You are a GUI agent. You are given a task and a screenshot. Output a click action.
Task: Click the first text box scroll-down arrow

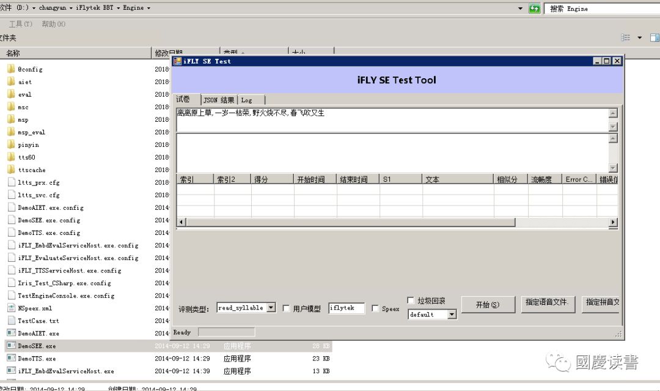(614, 127)
